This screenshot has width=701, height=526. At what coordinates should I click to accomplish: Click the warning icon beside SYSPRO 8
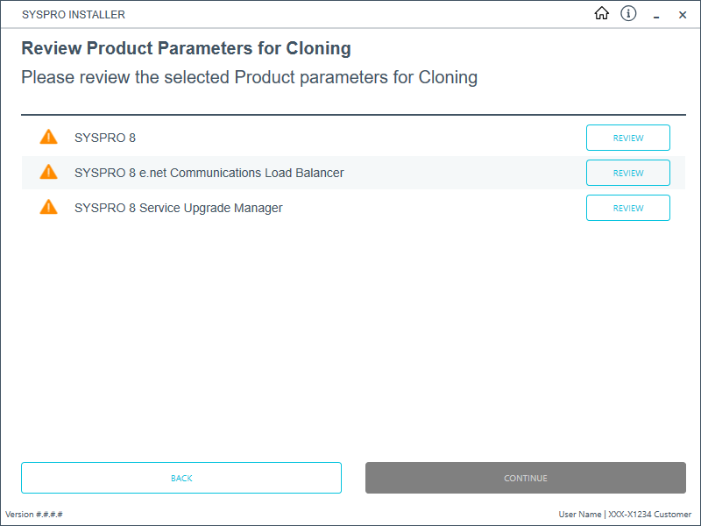[x=49, y=137]
